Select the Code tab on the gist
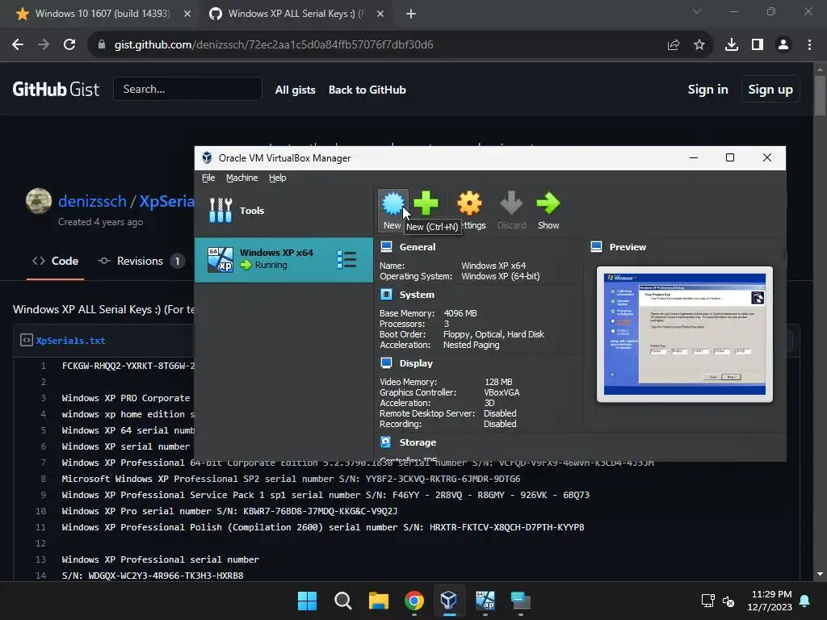This screenshot has height=620, width=827. pos(56,261)
